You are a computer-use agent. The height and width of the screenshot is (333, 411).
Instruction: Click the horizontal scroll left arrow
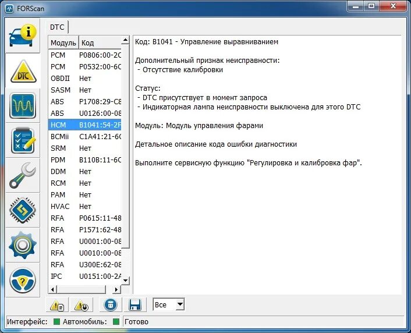tap(52, 289)
